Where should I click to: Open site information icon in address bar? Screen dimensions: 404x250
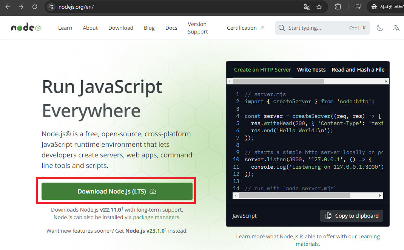pos(51,7)
